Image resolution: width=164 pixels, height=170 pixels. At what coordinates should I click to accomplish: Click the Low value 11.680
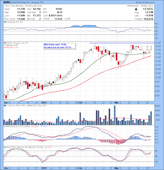point(21,16)
